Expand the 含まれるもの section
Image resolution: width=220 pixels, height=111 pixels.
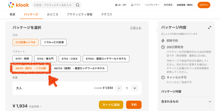(x=186, y=101)
